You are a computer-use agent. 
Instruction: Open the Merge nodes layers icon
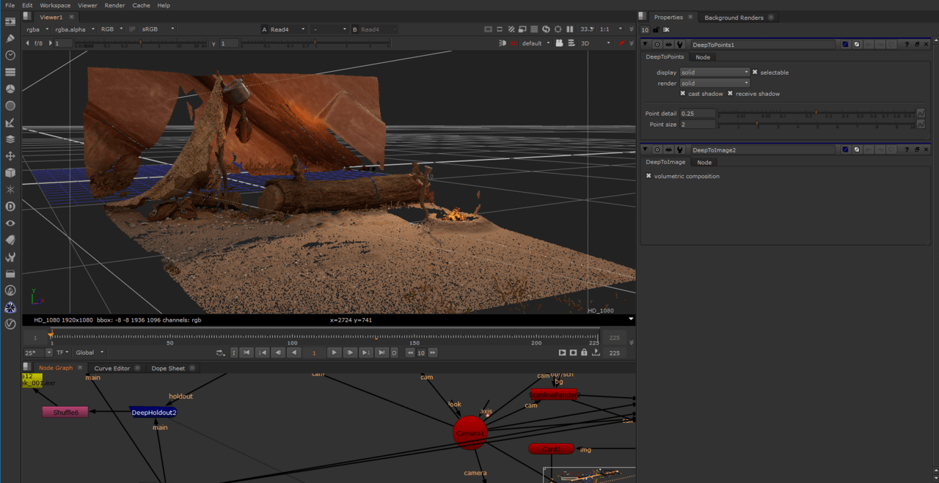pyautogui.click(x=10, y=139)
